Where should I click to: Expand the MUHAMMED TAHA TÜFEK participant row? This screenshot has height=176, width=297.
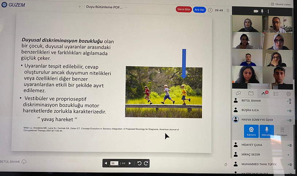[x=262, y=164]
